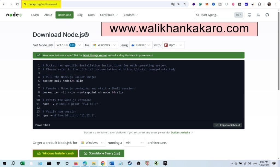Open Windows taskbar search
Image resolution: width=280 pixels, height=167 pixels.
(13, 163)
